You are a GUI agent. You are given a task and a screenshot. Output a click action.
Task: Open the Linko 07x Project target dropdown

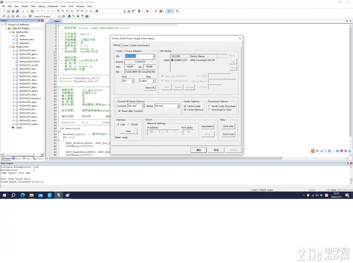(x=59, y=16)
